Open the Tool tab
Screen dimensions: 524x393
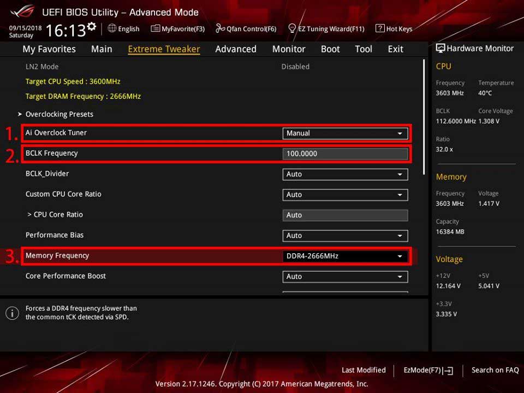tap(364, 49)
